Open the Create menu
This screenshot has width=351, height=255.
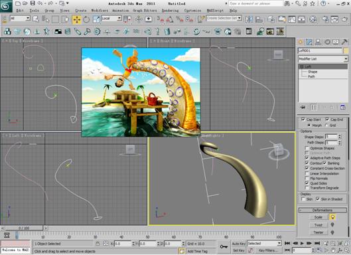[80, 11]
